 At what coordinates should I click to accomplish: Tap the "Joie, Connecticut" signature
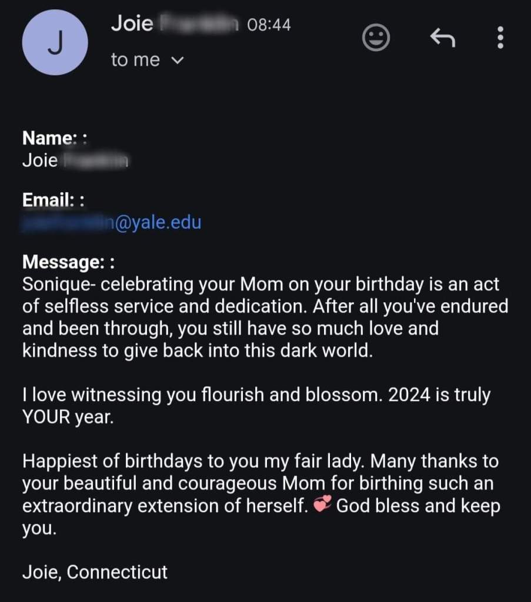click(x=95, y=571)
